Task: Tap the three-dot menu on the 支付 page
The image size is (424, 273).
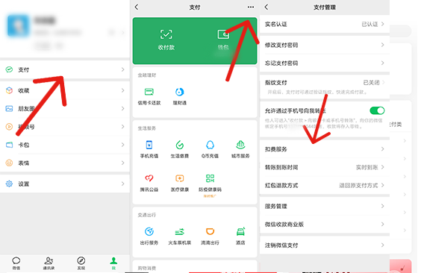Action: coord(251,7)
